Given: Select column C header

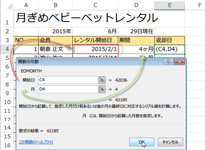Looking at the screenshot, I should [x=95, y=5].
